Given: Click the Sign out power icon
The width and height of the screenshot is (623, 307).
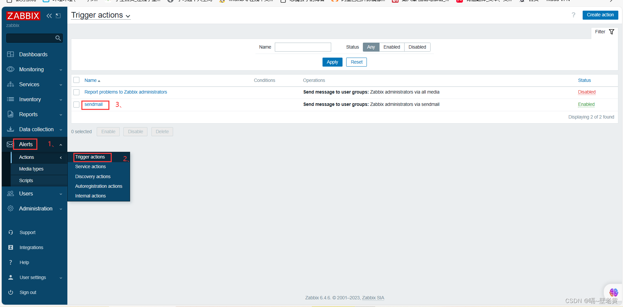Looking at the screenshot, I should (x=11, y=292).
